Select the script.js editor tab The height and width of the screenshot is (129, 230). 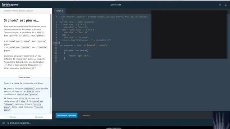[x=60, y=11]
